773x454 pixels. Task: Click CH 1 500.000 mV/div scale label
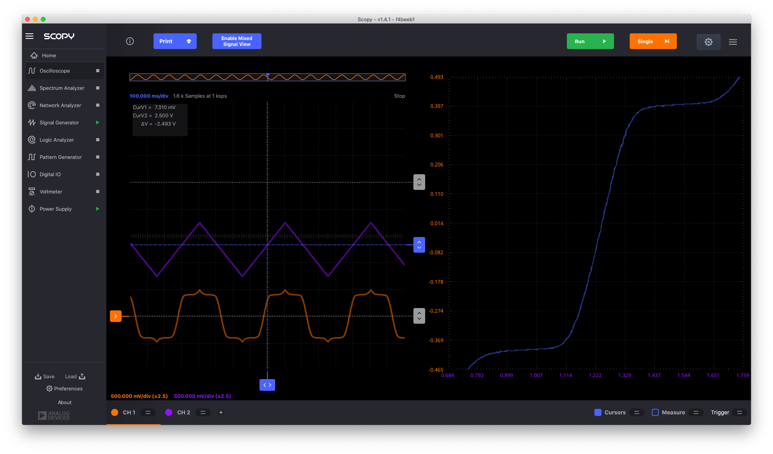pyautogui.click(x=139, y=396)
